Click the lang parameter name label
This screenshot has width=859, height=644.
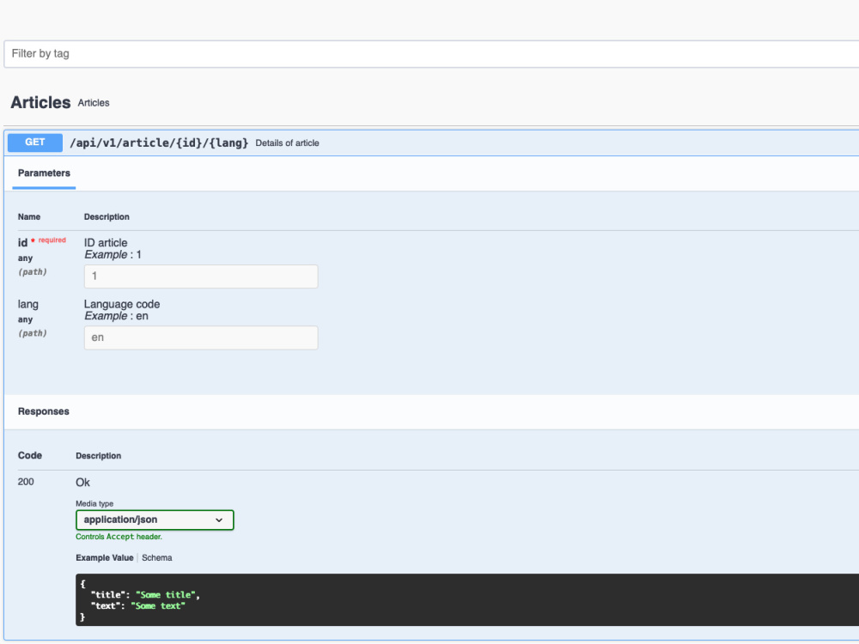coord(28,304)
